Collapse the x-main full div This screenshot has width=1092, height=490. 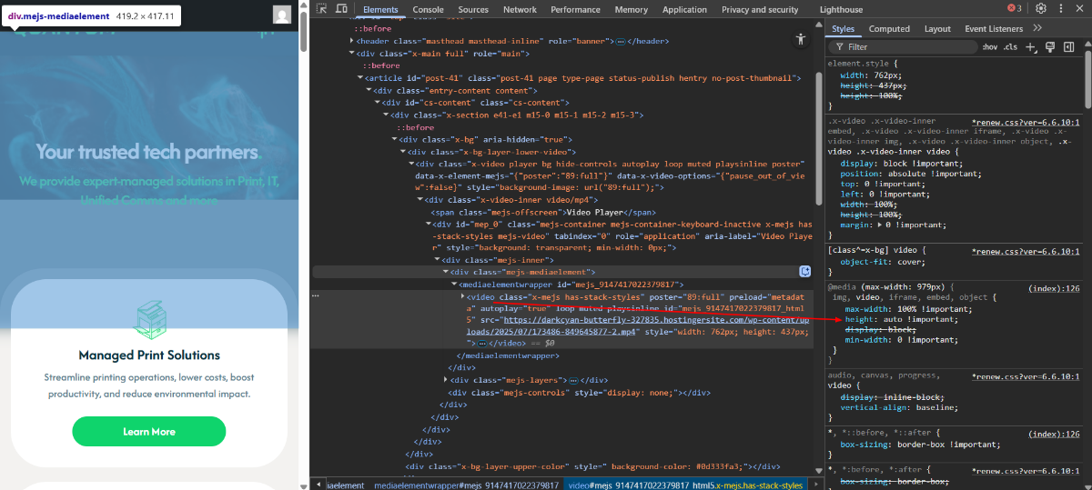(353, 54)
